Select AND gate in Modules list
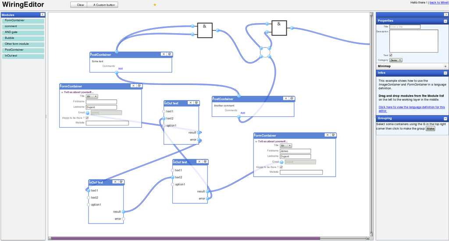This screenshot has width=449, height=241. pyautogui.click(x=23, y=32)
